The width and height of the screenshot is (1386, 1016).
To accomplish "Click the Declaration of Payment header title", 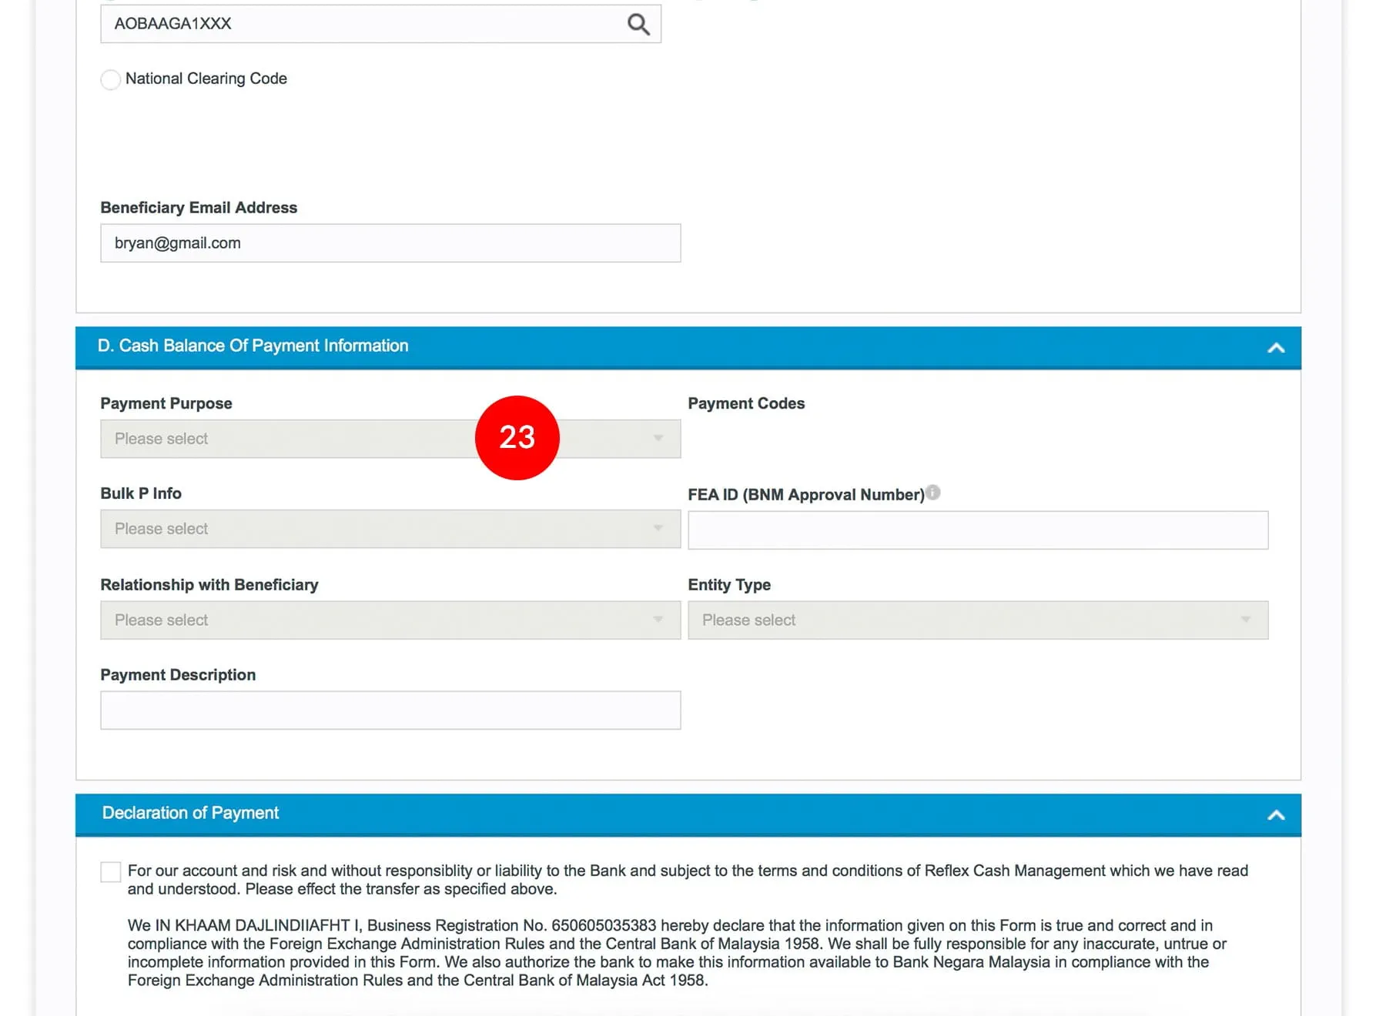I will [190, 814].
